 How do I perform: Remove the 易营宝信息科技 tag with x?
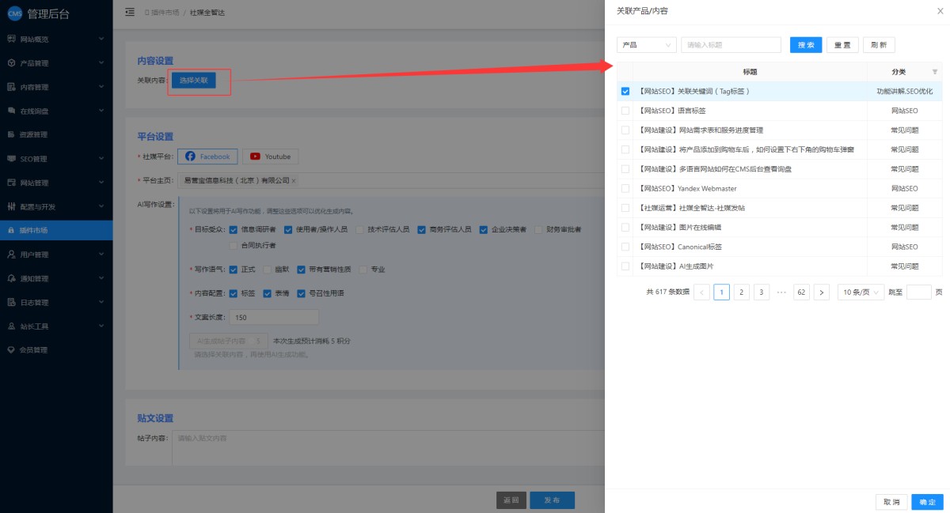coord(294,181)
